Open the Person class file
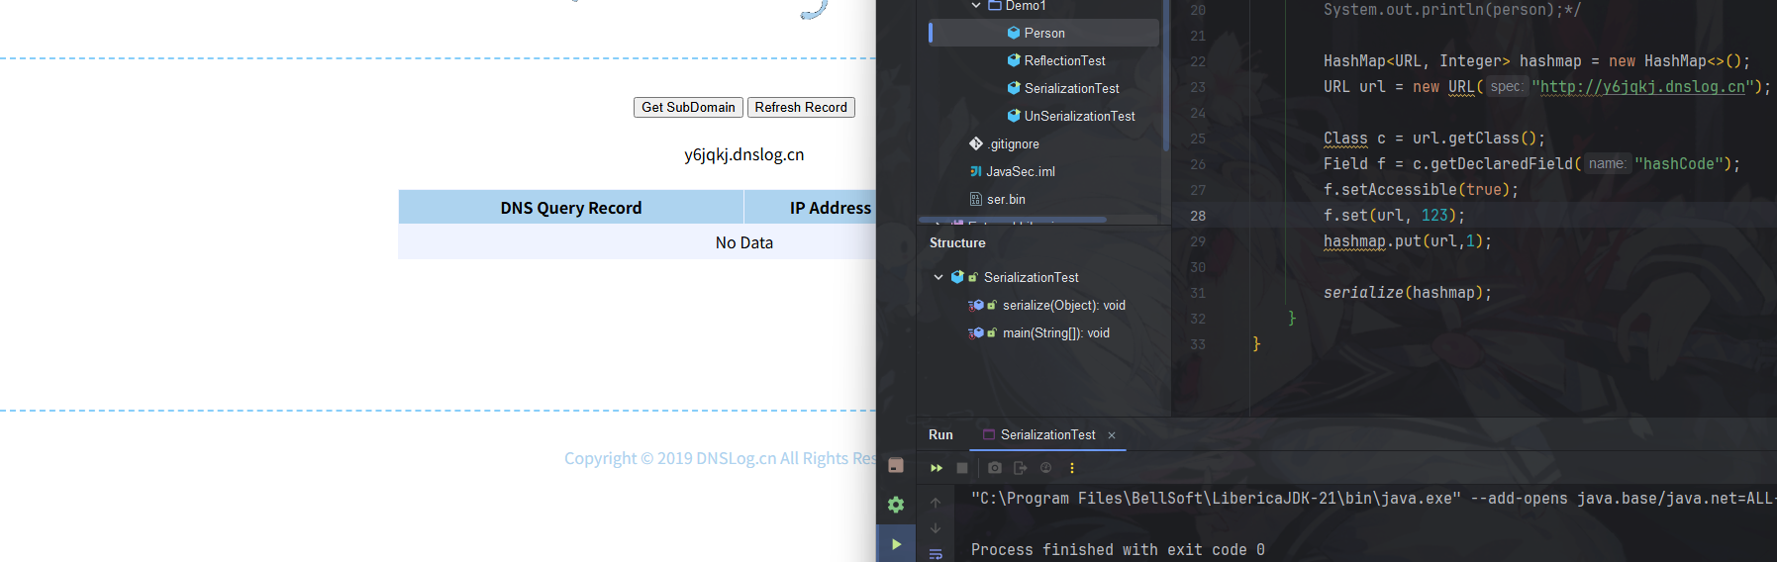 tap(1044, 33)
